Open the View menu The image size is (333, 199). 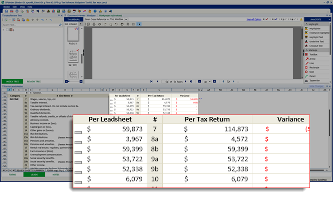(23, 7)
